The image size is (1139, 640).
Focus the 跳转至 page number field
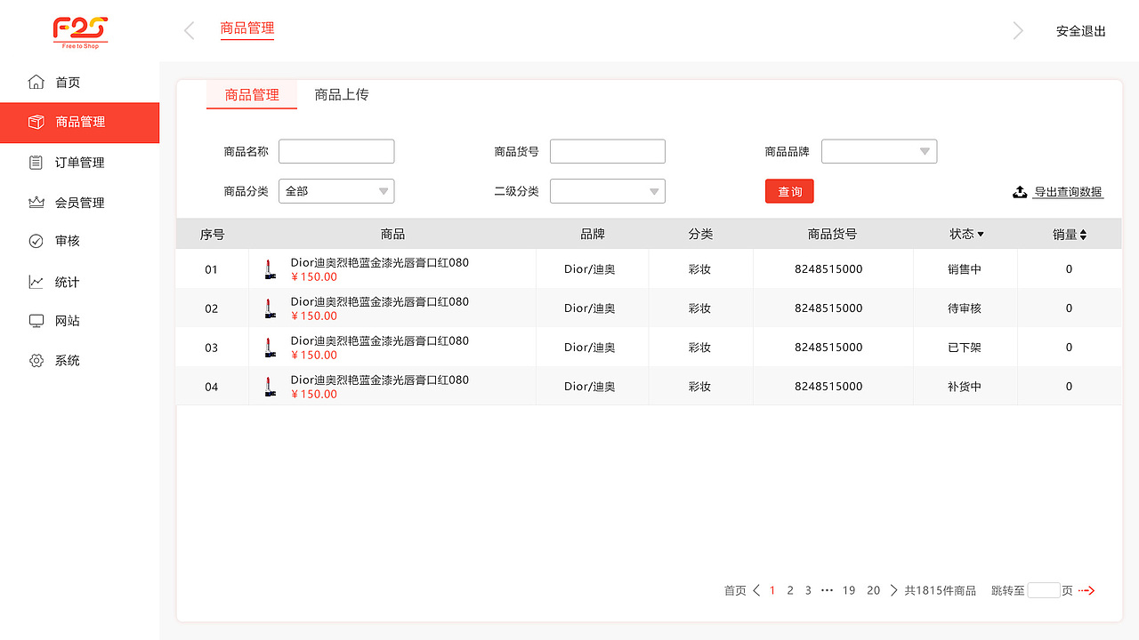1044,590
